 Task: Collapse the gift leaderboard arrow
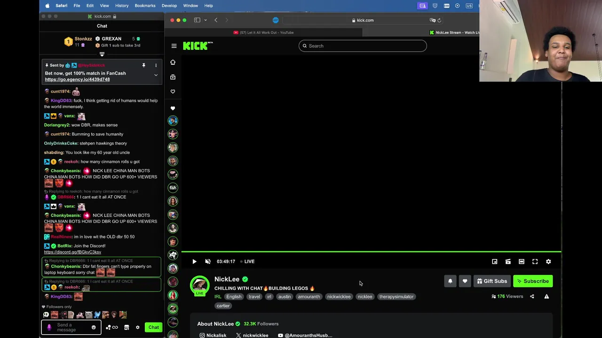tap(102, 54)
